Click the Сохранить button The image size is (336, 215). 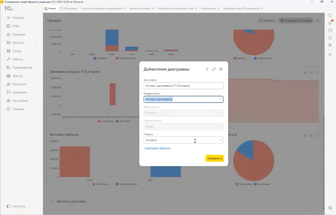[215, 158]
